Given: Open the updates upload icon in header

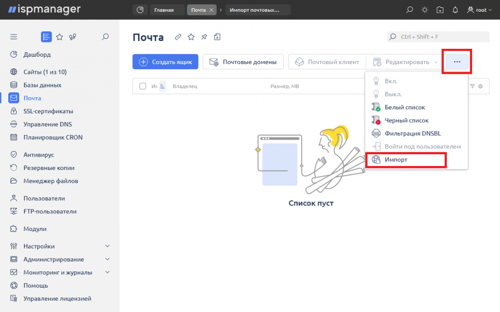Looking at the screenshot, I should click(440, 10).
